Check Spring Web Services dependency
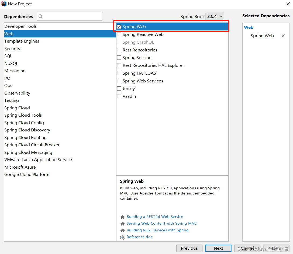The image size is (293, 254). point(119,81)
